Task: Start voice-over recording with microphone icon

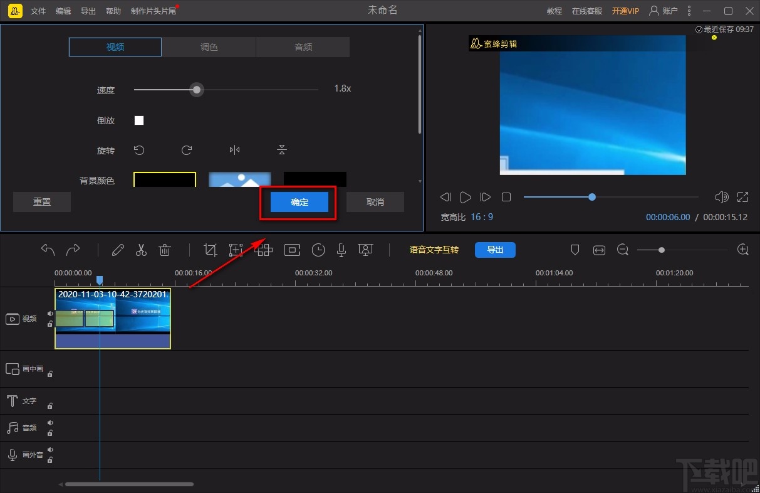Action: (341, 250)
